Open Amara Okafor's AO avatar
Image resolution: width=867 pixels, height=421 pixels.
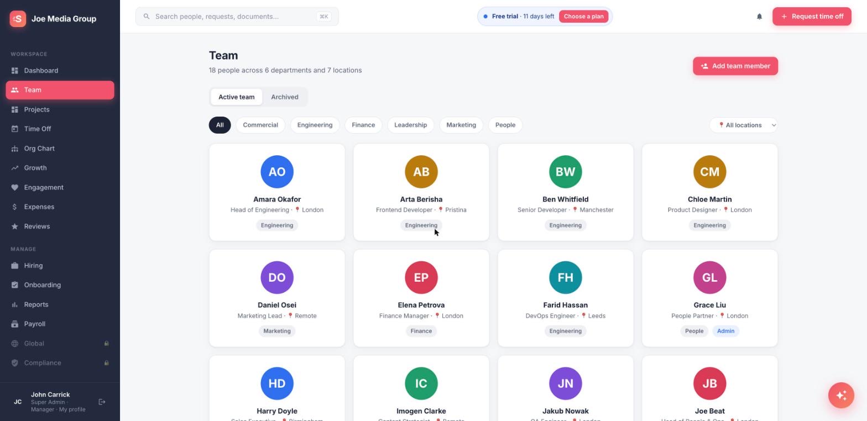[277, 172]
